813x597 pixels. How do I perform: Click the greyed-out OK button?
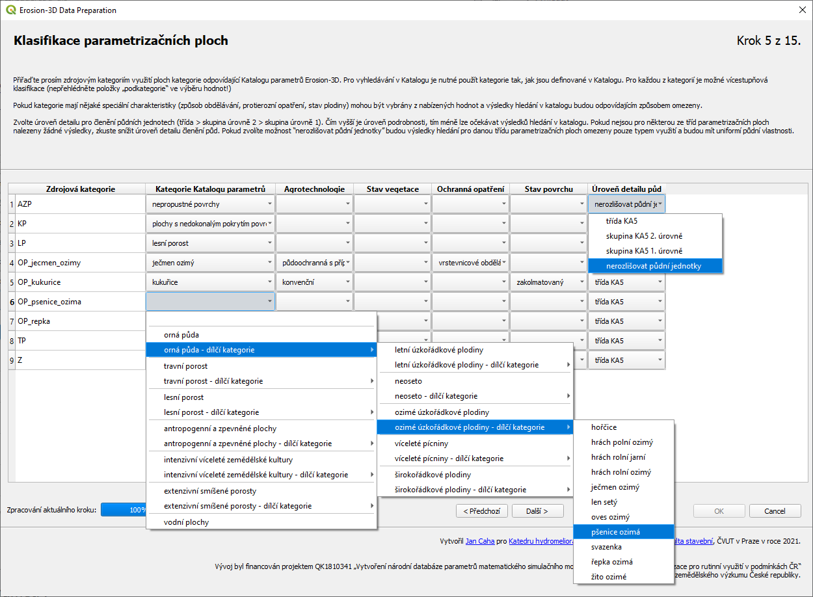pyautogui.click(x=719, y=511)
